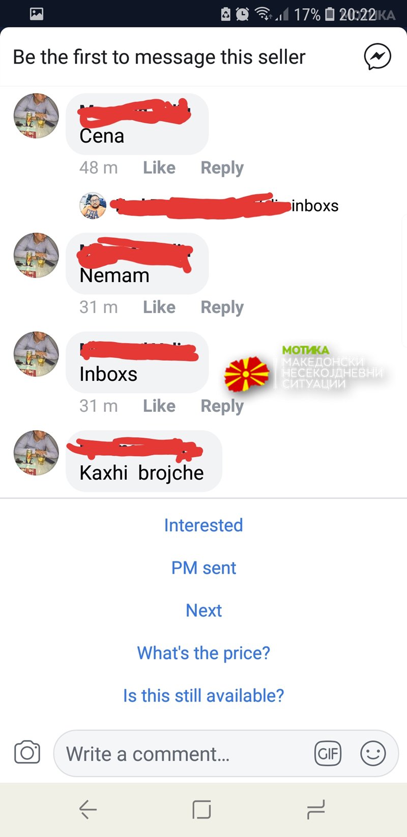Viewport: 407px width, 837px height.
Task: Select "What's the price?" suggestion
Action: [203, 653]
